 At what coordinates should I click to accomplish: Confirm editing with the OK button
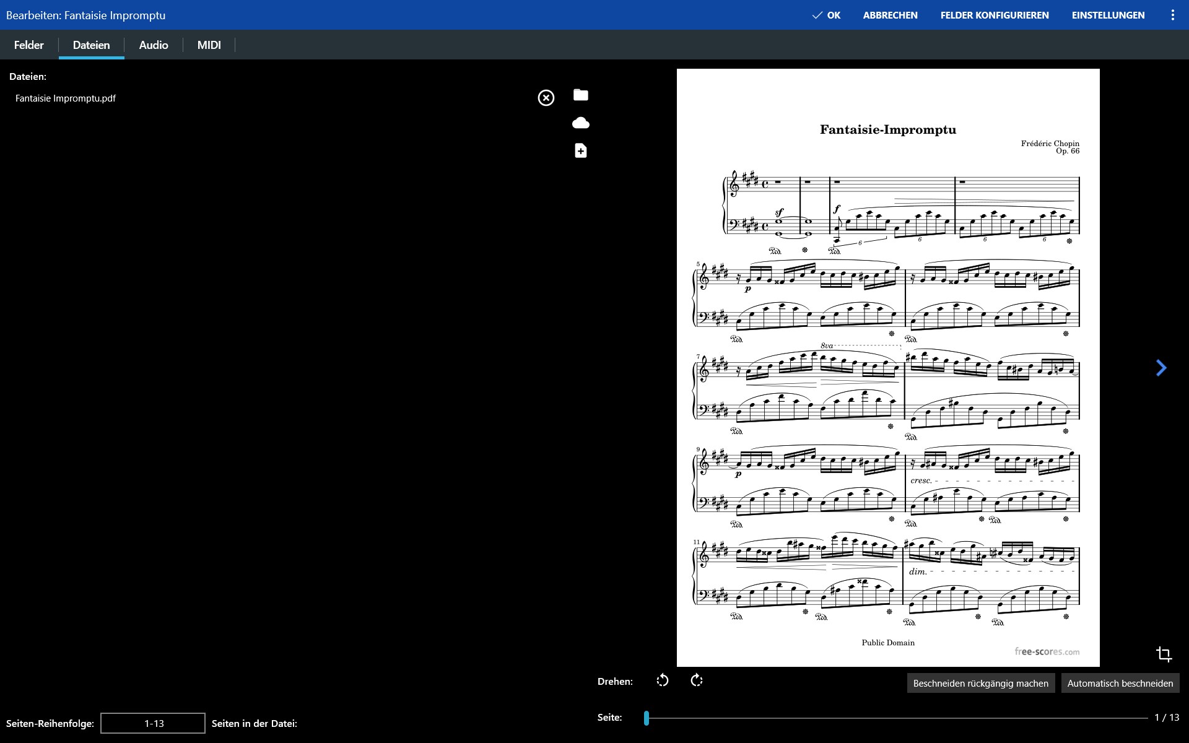pyautogui.click(x=827, y=15)
